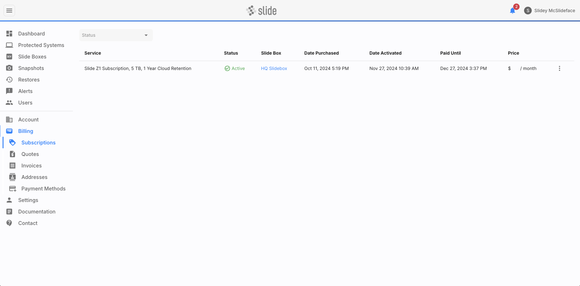View Invoices under Billing
This screenshot has height=286, width=580.
pos(31,166)
